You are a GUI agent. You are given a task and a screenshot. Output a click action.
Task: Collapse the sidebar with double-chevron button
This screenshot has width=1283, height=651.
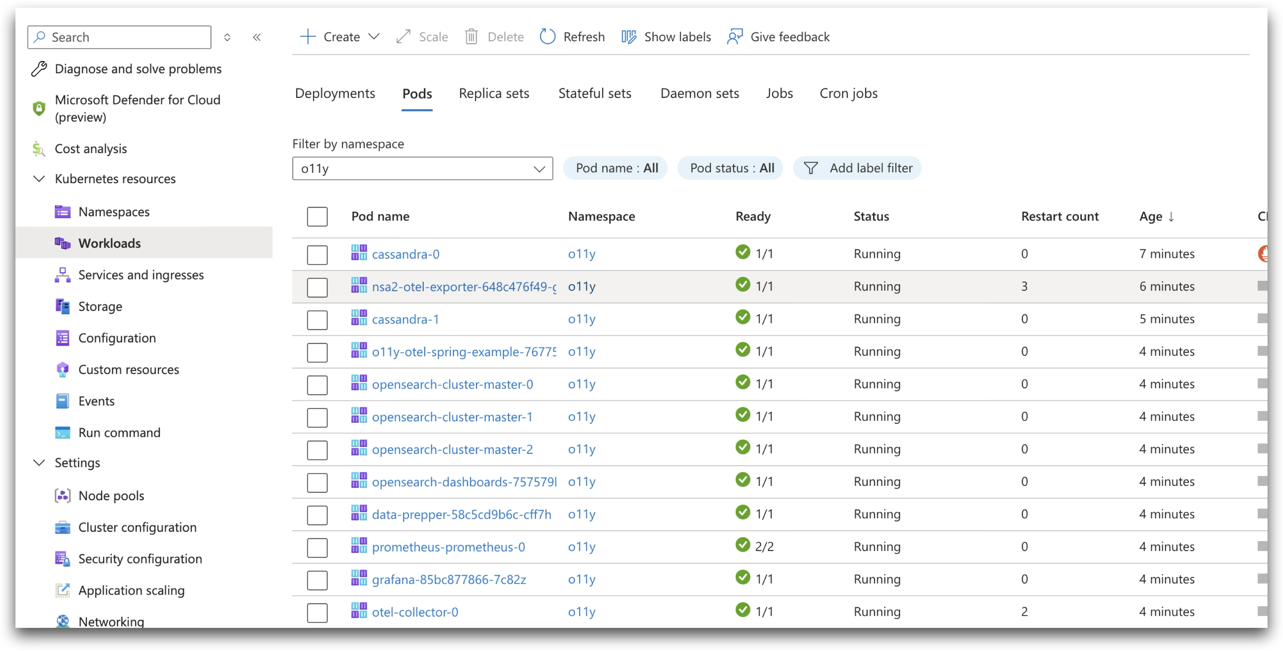pyautogui.click(x=257, y=37)
